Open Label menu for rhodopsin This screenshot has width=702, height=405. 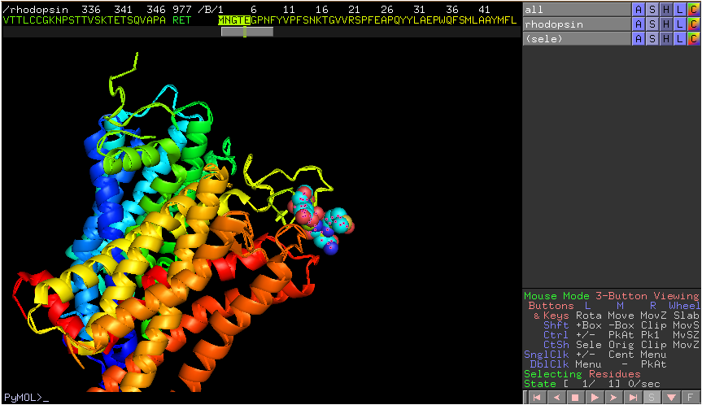[x=679, y=24]
